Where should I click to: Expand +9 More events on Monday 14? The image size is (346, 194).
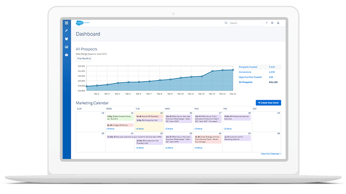pyautogui.click(x=110, y=129)
